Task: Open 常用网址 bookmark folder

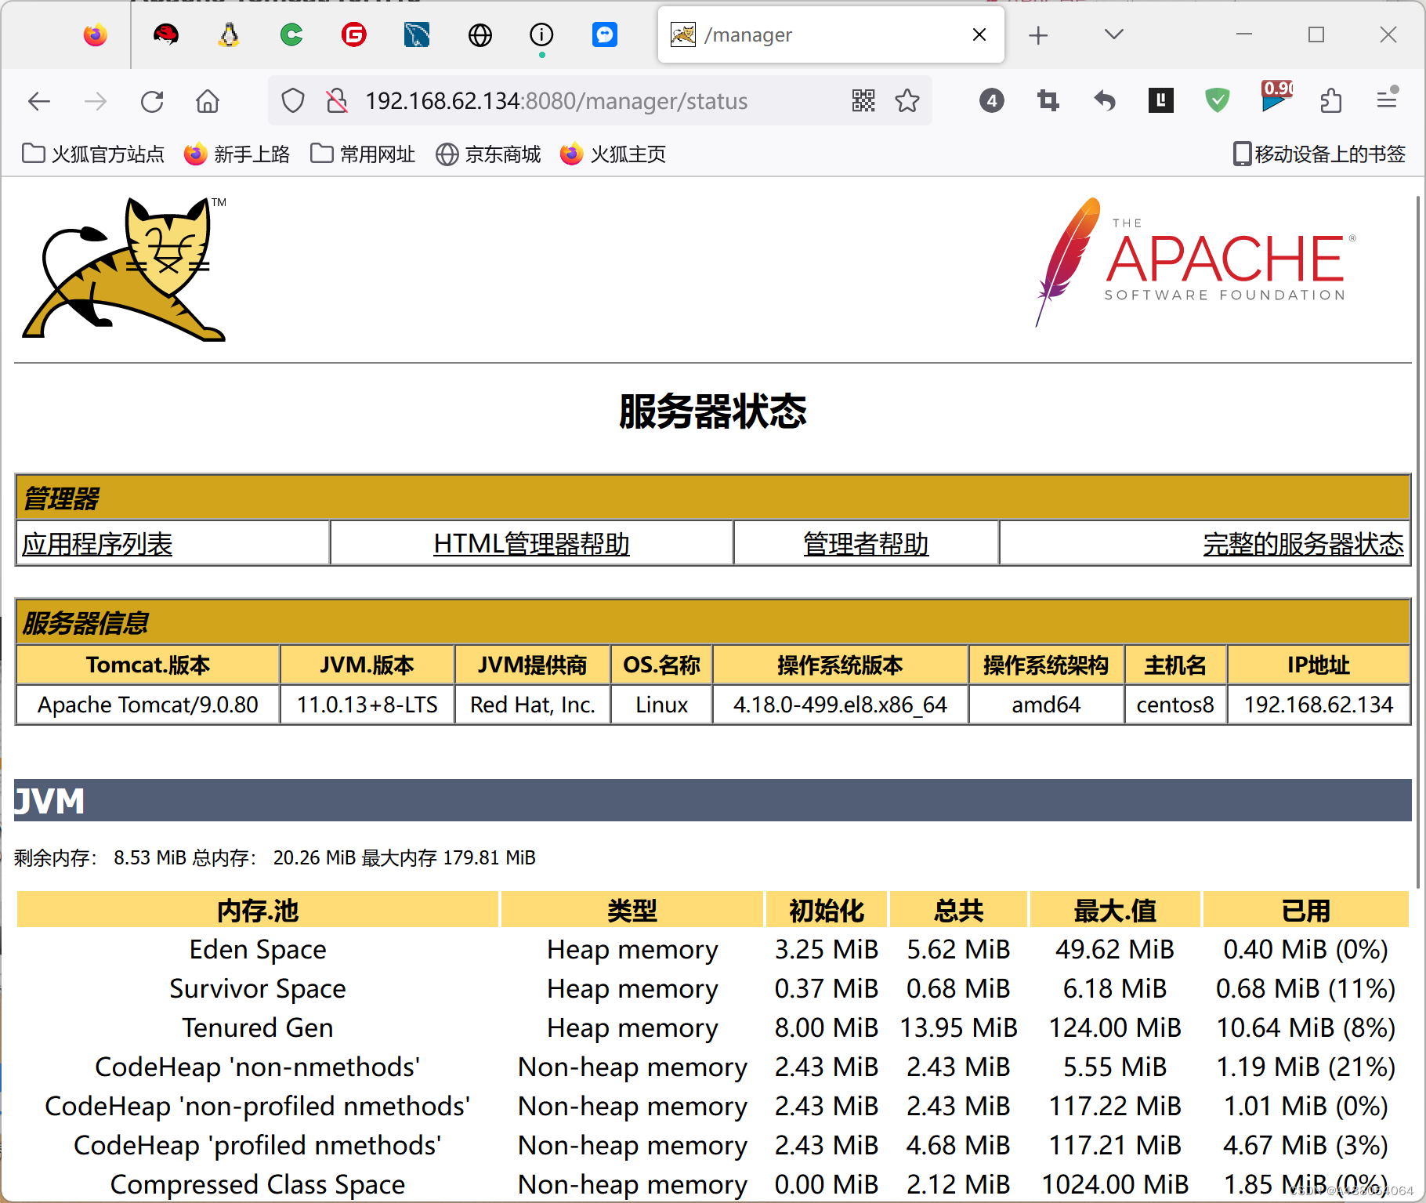Action: 363,154
